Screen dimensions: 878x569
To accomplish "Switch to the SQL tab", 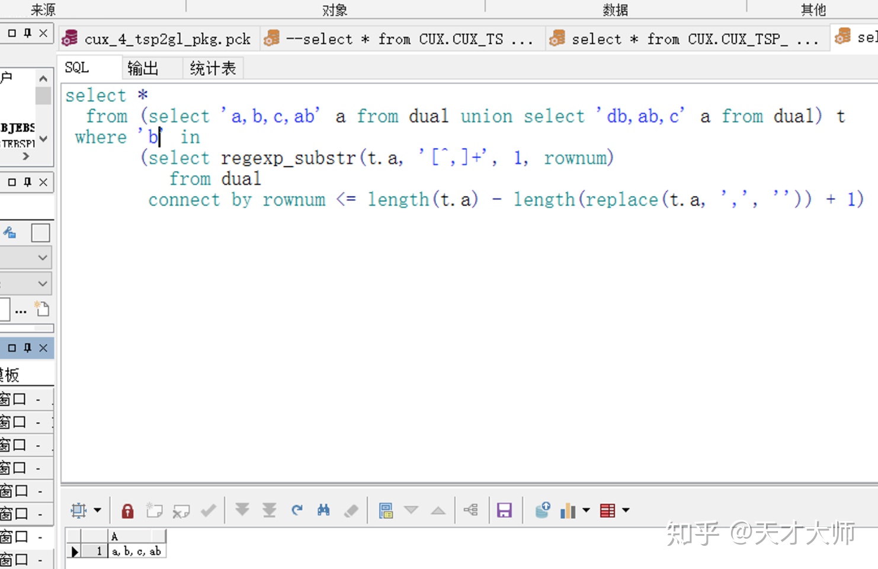I will [77, 68].
